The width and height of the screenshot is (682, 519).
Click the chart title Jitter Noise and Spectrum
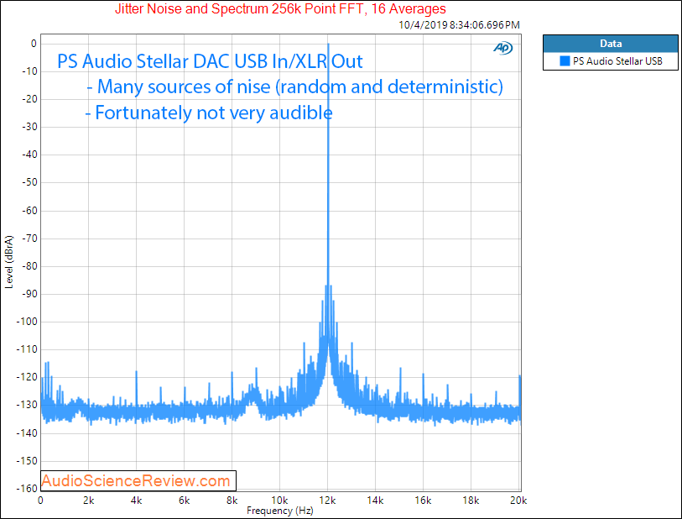click(280, 8)
